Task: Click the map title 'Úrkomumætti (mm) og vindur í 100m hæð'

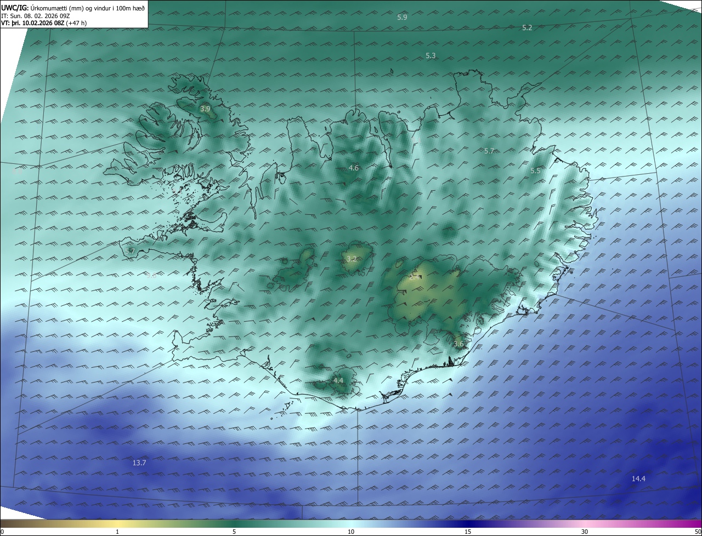Action: click(x=88, y=8)
